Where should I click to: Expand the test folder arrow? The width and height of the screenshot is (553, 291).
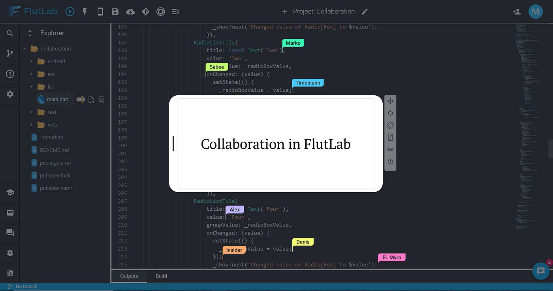click(32, 112)
